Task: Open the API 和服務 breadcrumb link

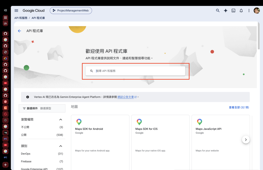Action: [21, 18]
